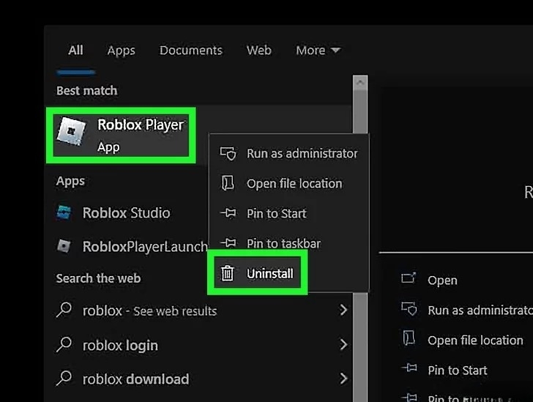Click Open in the right details pane

(442, 280)
